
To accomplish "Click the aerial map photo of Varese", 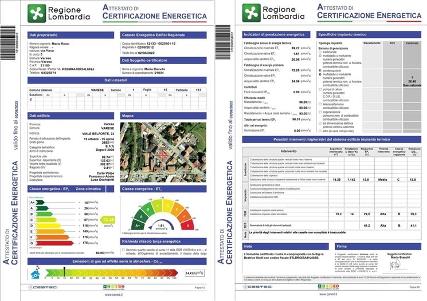I will [163, 152].
